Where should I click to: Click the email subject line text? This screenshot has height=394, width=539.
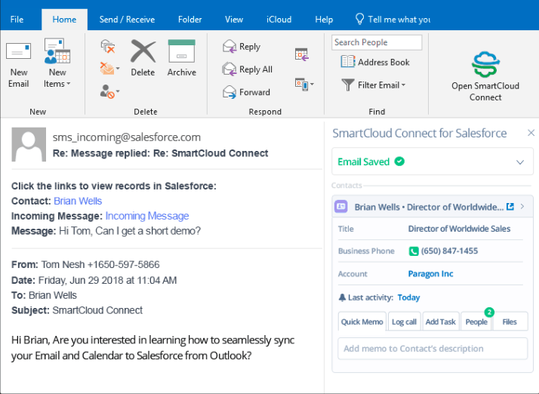point(160,153)
